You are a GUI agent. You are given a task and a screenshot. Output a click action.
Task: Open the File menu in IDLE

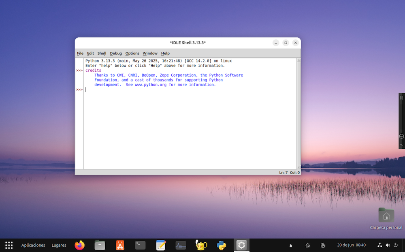(80, 53)
